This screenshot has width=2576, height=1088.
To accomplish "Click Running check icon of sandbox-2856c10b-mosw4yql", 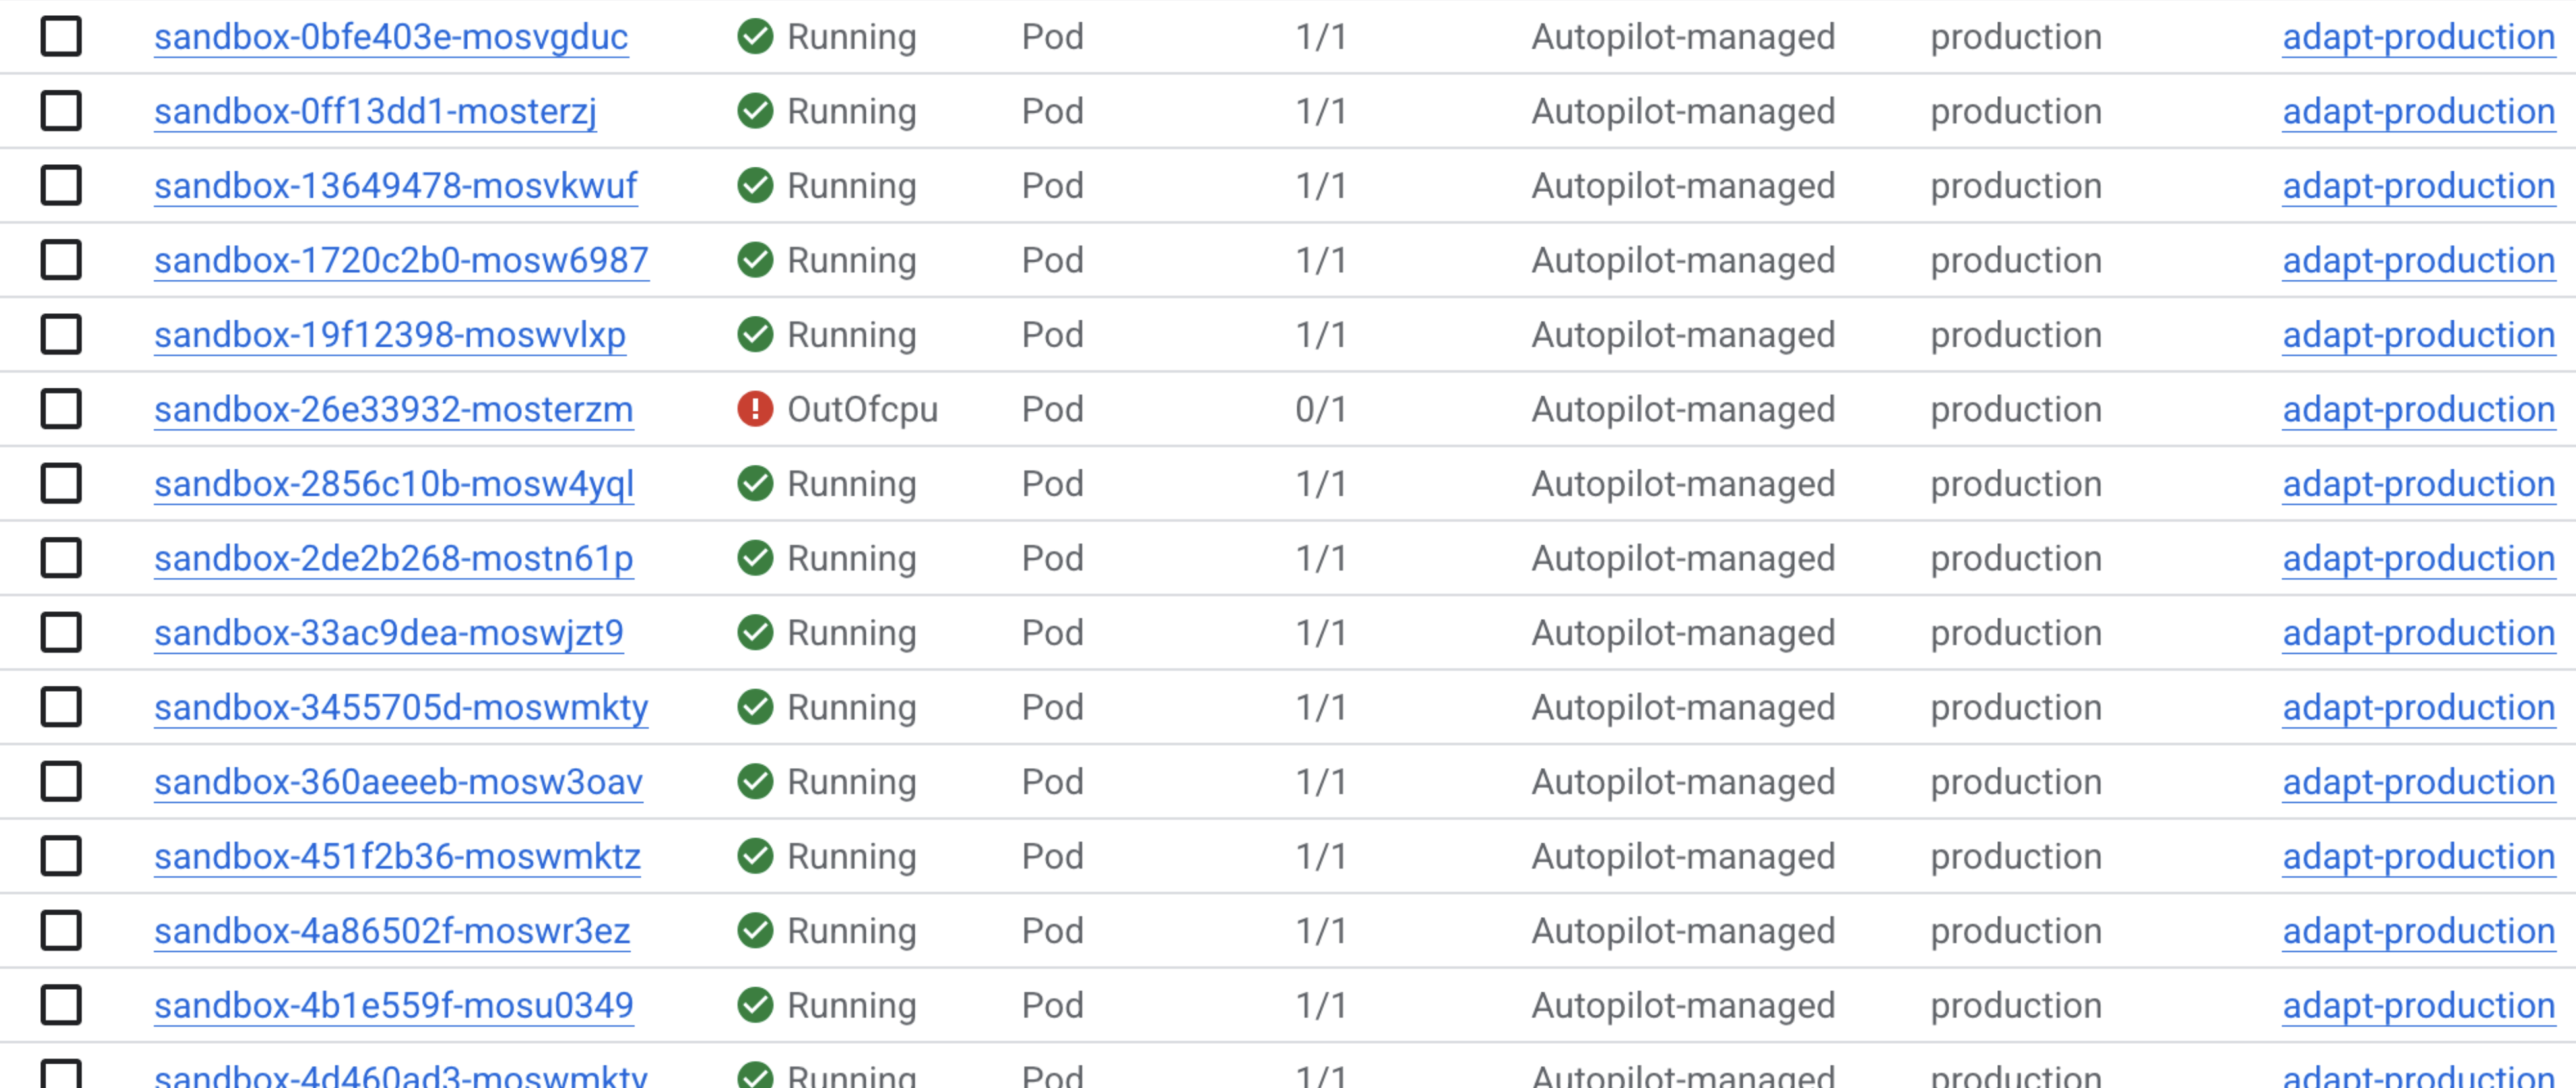I will point(755,483).
